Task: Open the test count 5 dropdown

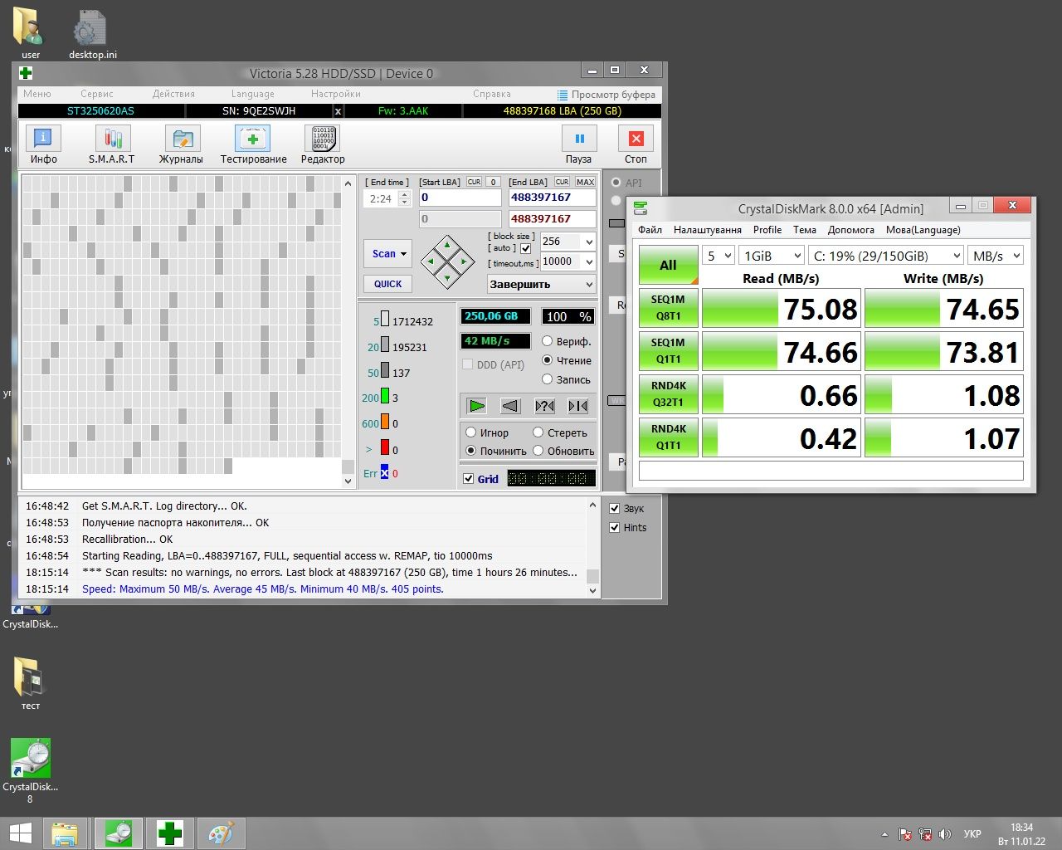Action: [x=719, y=256]
